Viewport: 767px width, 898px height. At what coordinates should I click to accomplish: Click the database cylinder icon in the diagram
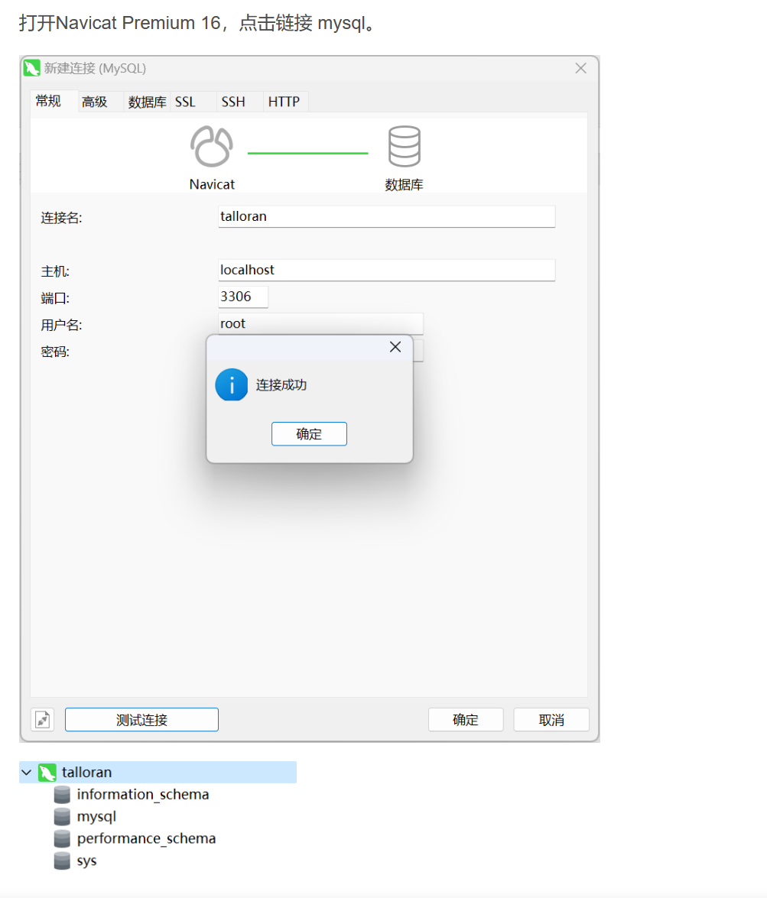[404, 147]
